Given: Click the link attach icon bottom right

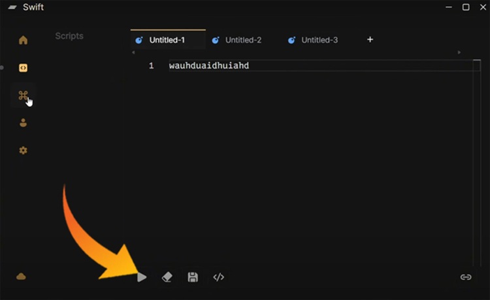Looking at the screenshot, I should [466, 277].
